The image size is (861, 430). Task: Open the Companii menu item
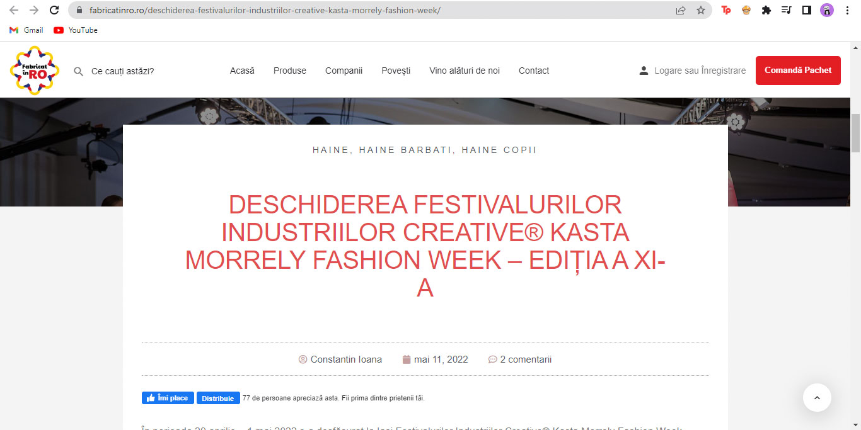(344, 71)
